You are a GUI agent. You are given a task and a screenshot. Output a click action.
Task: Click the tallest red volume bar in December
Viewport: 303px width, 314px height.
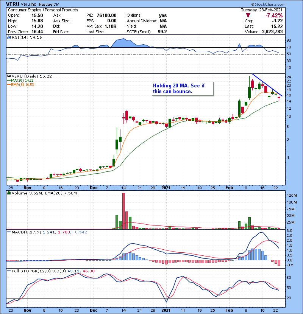point(123,211)
